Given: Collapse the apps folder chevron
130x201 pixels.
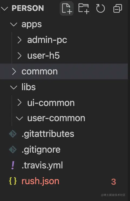Looking at the screenshot, I should [14, 24].
